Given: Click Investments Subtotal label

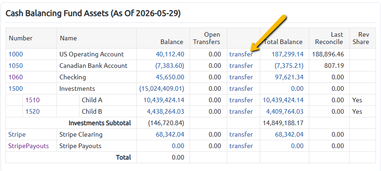Looking at the screenshot, I should point(100,123).
